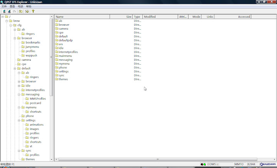The height and width of the screenshot is (168, 277).
Task: Select the cpe folder in tree
Action: (x=24, y=64)
